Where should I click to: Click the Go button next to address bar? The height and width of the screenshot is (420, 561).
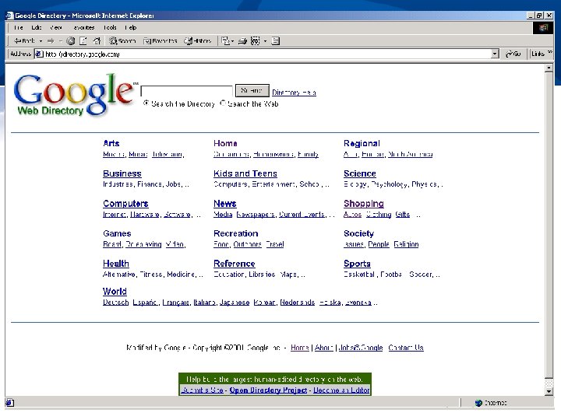click(x=513, y=54)
